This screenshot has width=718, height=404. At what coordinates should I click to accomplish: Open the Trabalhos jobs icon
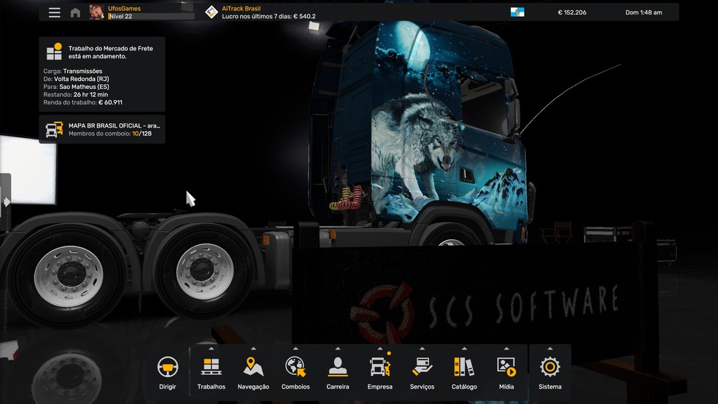212,368
